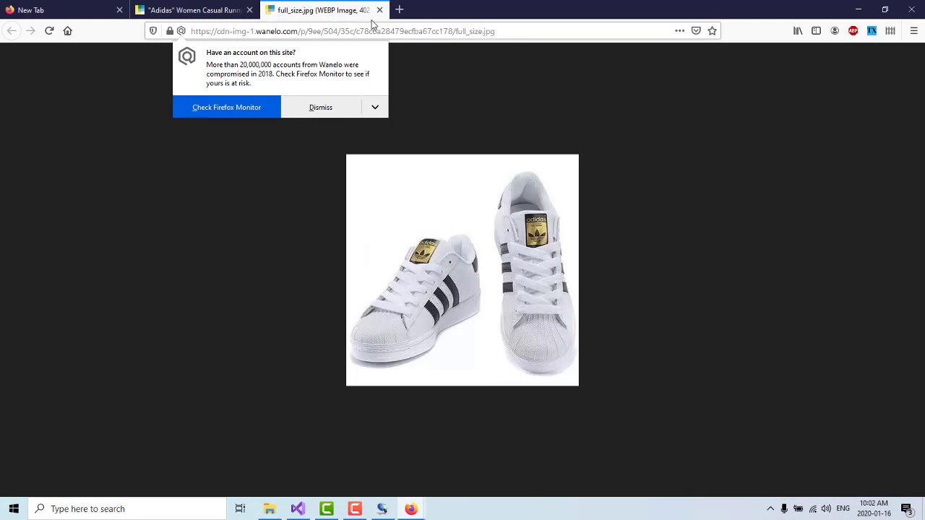The width and height of the screenshot is (925, 520).
Task: Expand the Dismiss button dropdown arrow
Action: click(375, 107)
